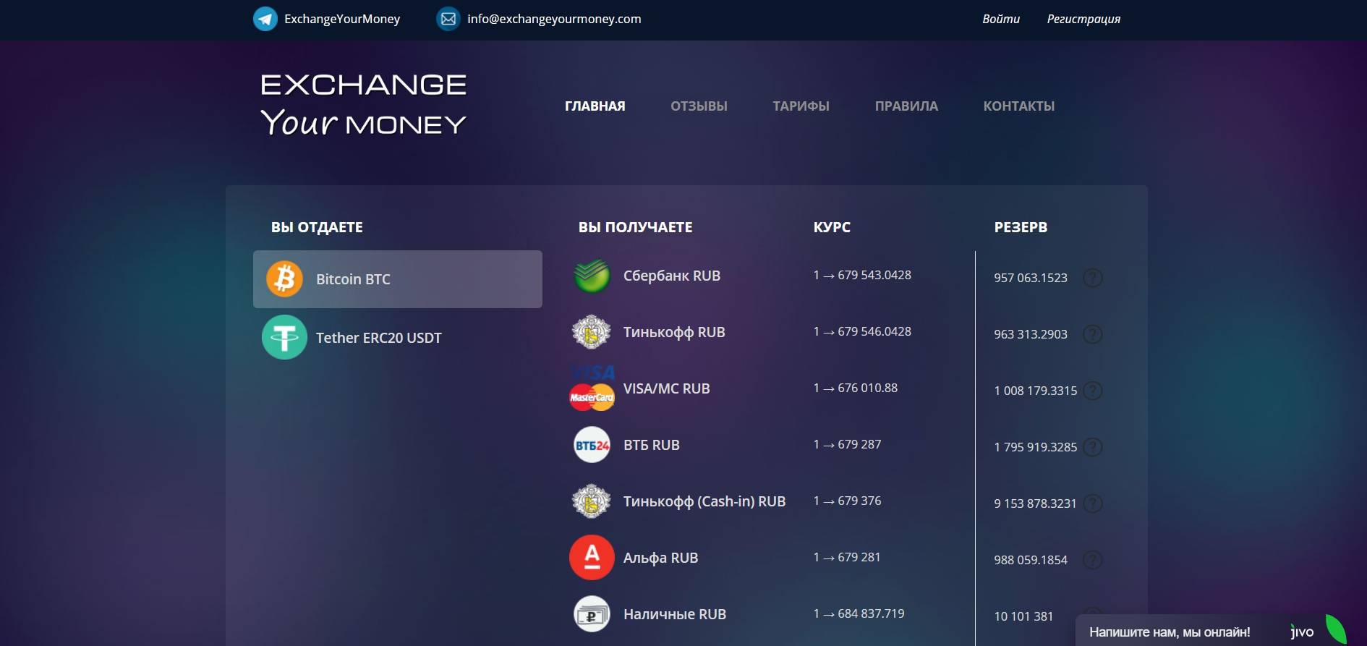
Task: Click the Тинькофф (Cash-in) crest icon
Action: tap(592, 501)
